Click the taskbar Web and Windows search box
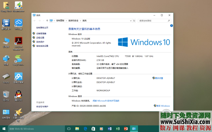This screenshot has height=132, width=212. click(x=36, y=129)
